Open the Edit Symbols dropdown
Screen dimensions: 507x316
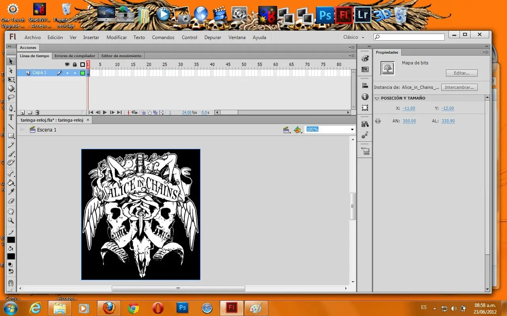pyautogui.click(x=298, y=130)
